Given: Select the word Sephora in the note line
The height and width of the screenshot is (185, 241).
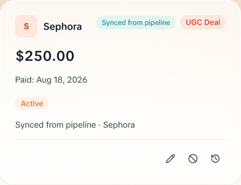Looking at the screenshot, I should tap(119, 125).
